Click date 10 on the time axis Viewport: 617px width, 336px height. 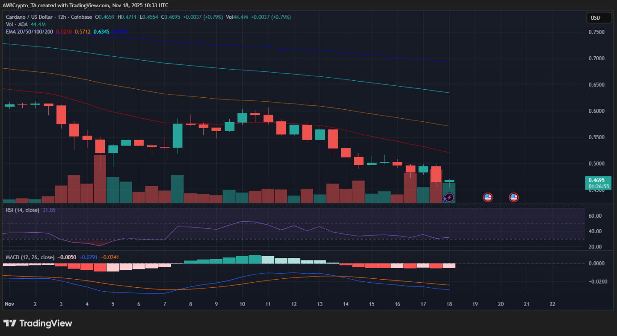242,304
